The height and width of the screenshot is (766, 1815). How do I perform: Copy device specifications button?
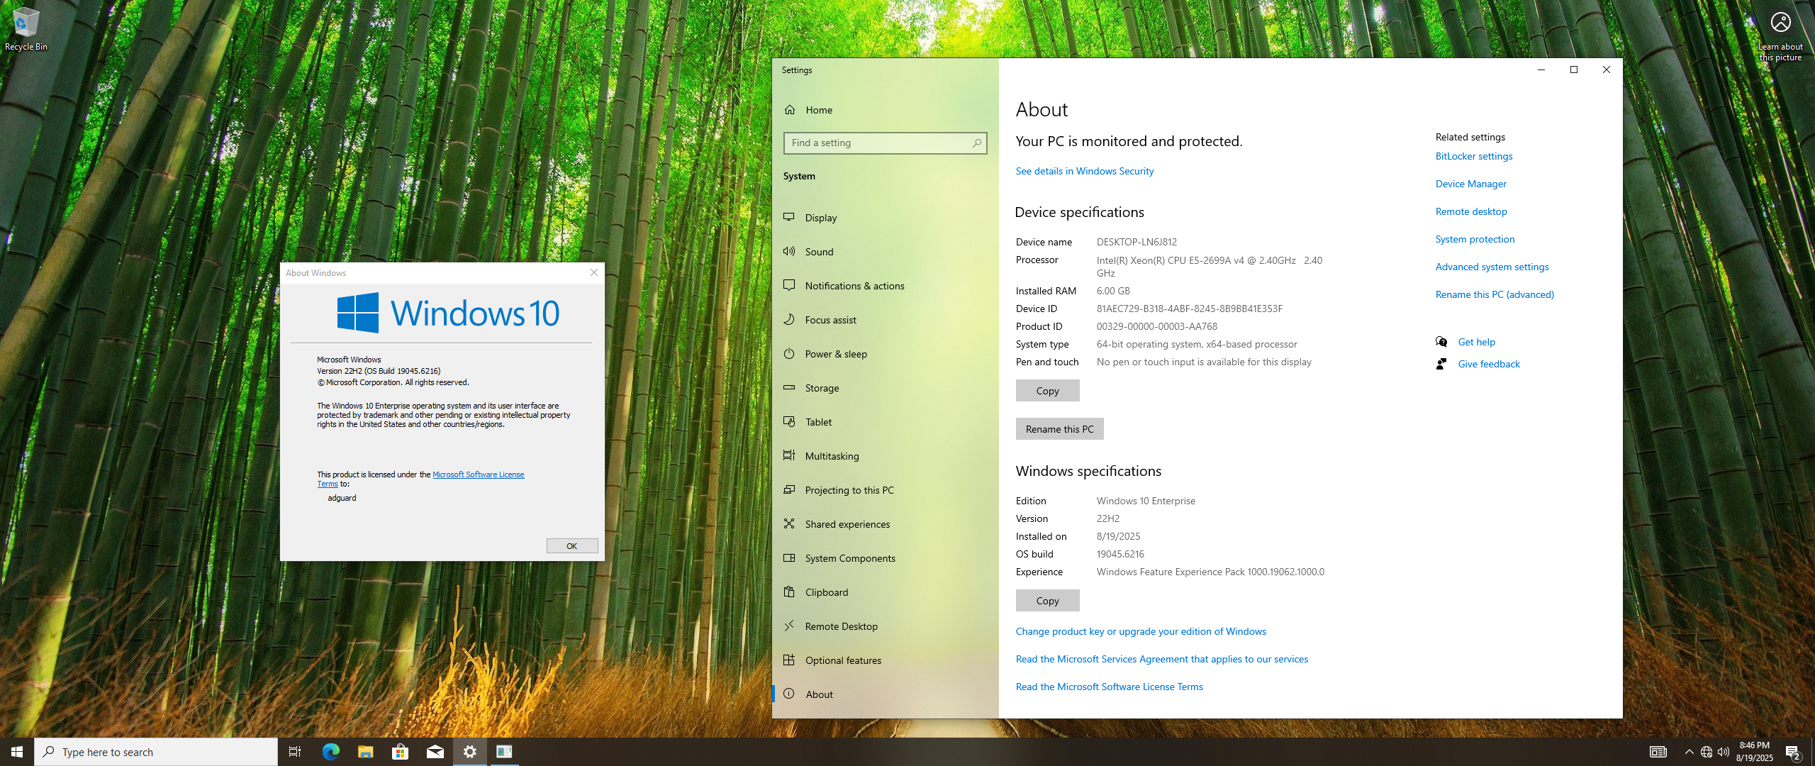pyautogui.click(x=1047, y=391)
